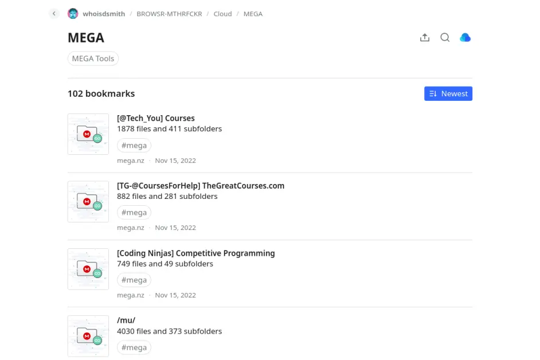Screen dimensions: 540x360
Task: Open TheGreatCourses.com bookmark thumbnail
Action: [88, 202]
